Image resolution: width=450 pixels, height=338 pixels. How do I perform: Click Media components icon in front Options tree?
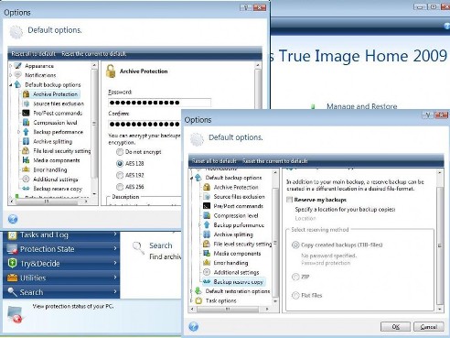pyautogui.click(x=207, y=254)
